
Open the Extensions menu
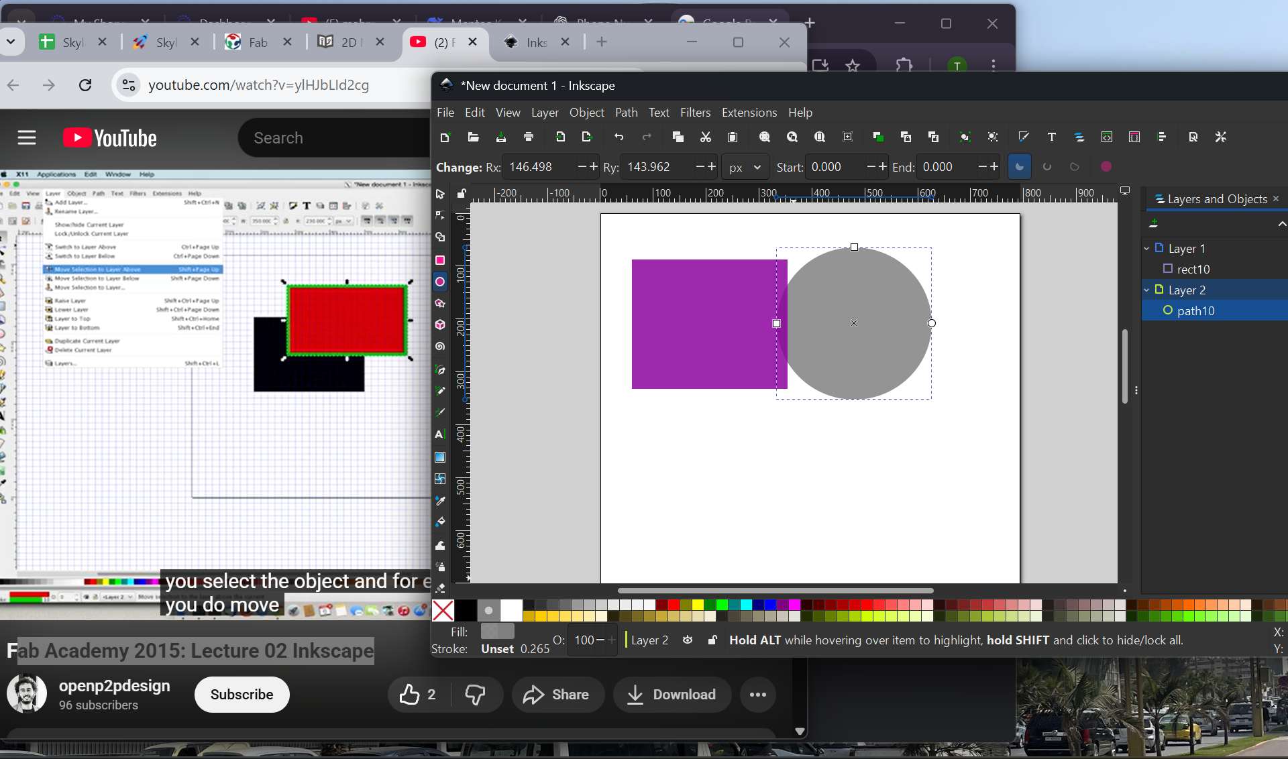[749, 113]
